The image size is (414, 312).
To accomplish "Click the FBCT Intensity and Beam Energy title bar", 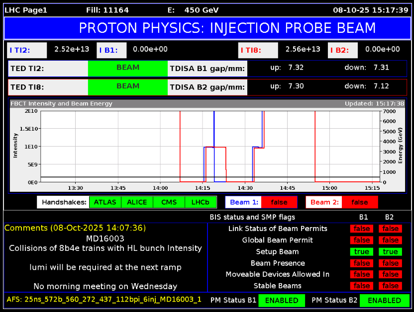I will (207, 104).
